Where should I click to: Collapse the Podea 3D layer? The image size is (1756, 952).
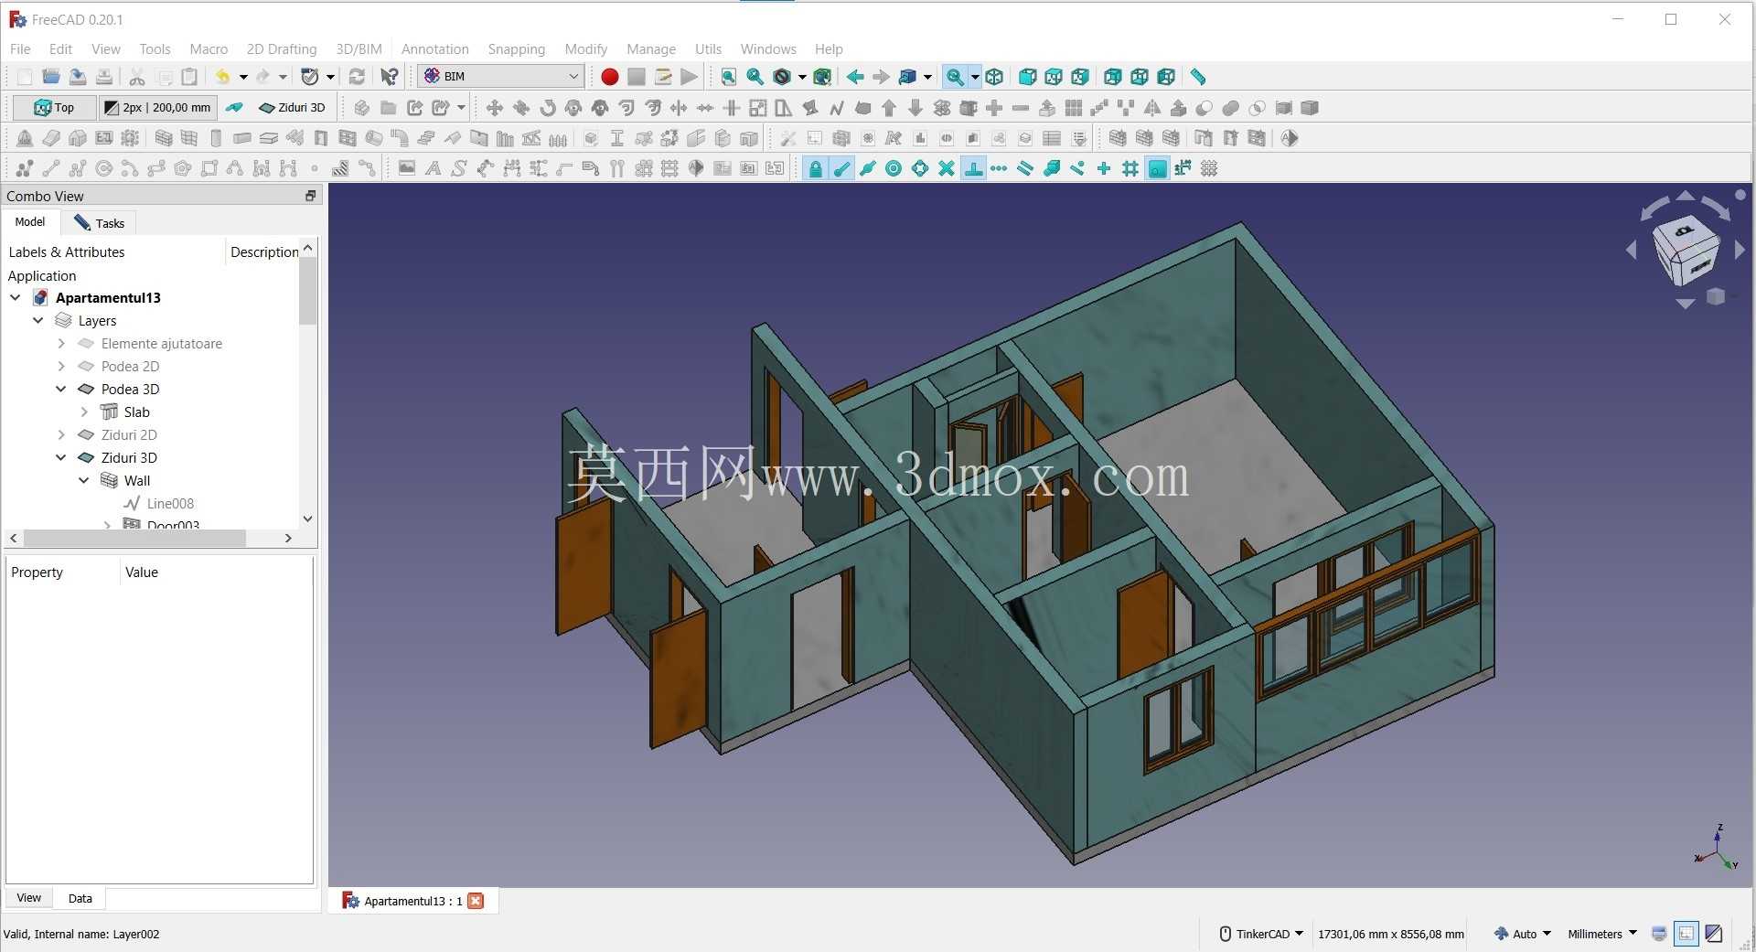61,389
